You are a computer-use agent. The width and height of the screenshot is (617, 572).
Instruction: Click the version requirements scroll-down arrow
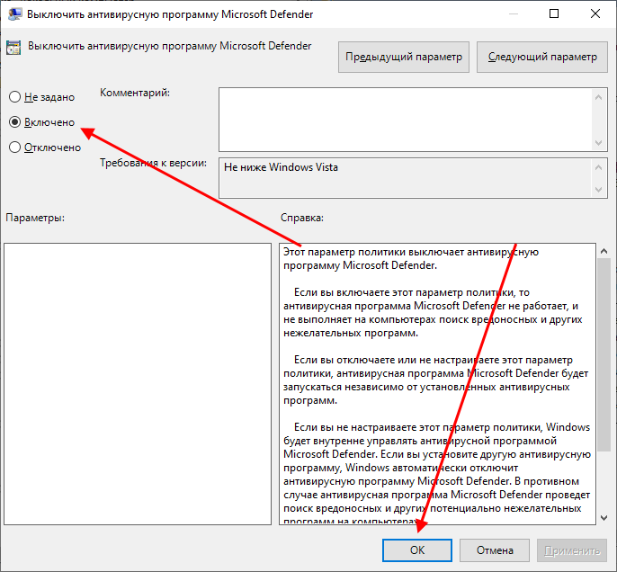pos(598,190)
